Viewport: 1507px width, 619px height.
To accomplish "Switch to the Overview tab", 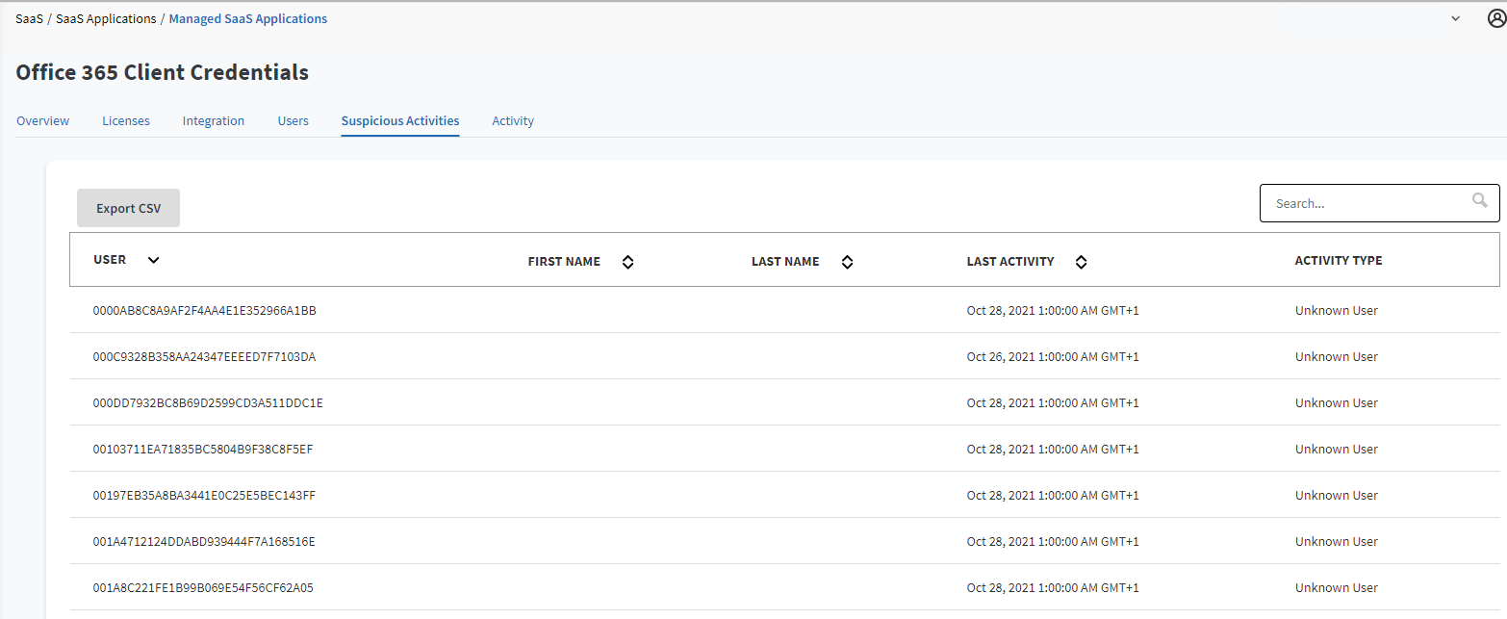I will click(42, 120).
